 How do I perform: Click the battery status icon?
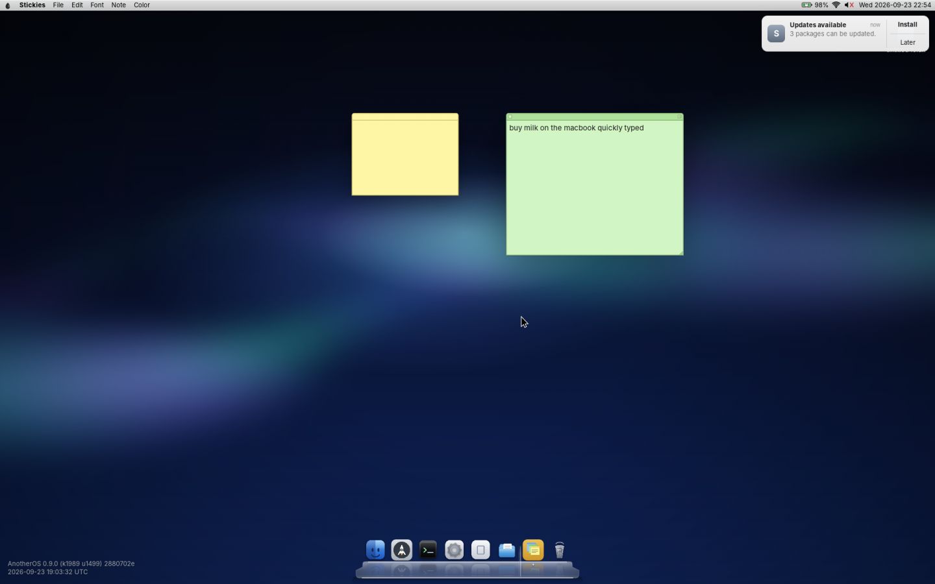[x=806, y=5]
